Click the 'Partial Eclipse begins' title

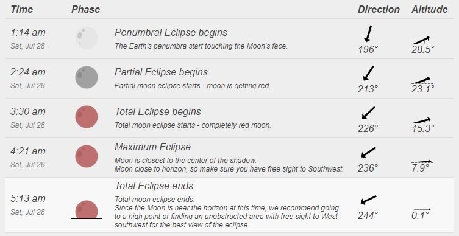pyautogui.click(x=161, y=72)
